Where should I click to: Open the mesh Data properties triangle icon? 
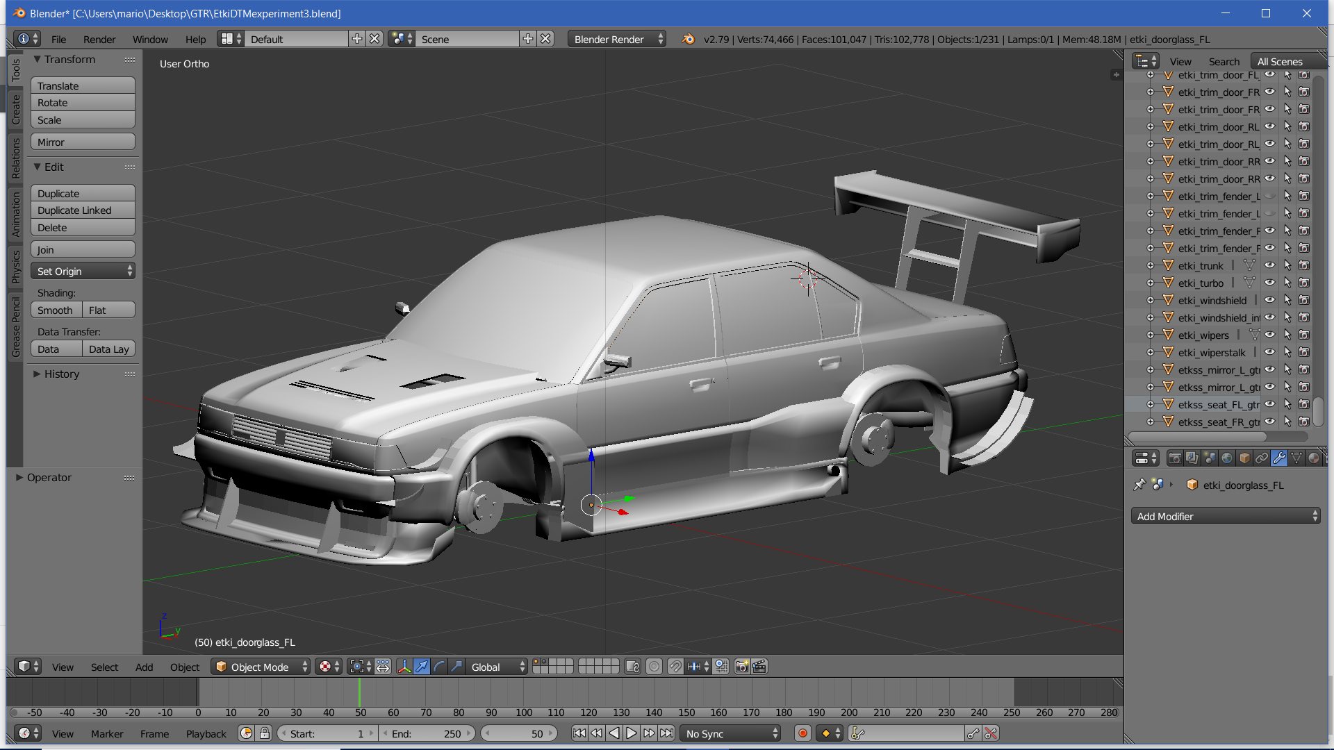tap(1296, 458)
